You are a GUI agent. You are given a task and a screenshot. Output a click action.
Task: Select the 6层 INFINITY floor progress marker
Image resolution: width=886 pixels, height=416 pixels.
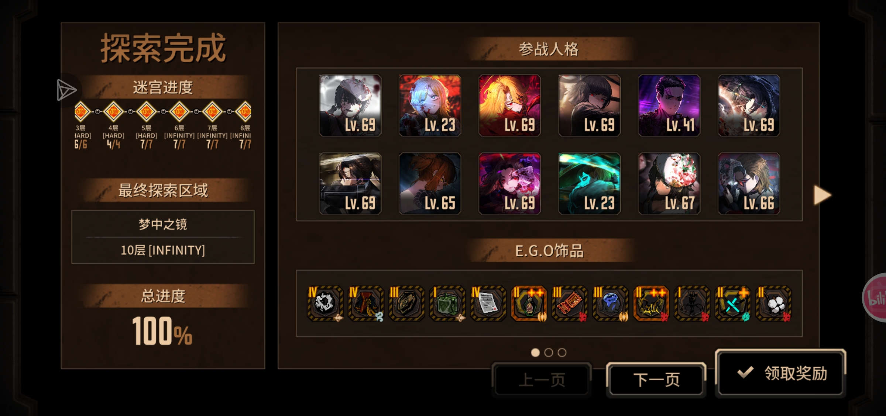pyautogui.click(x=179, y=111)
